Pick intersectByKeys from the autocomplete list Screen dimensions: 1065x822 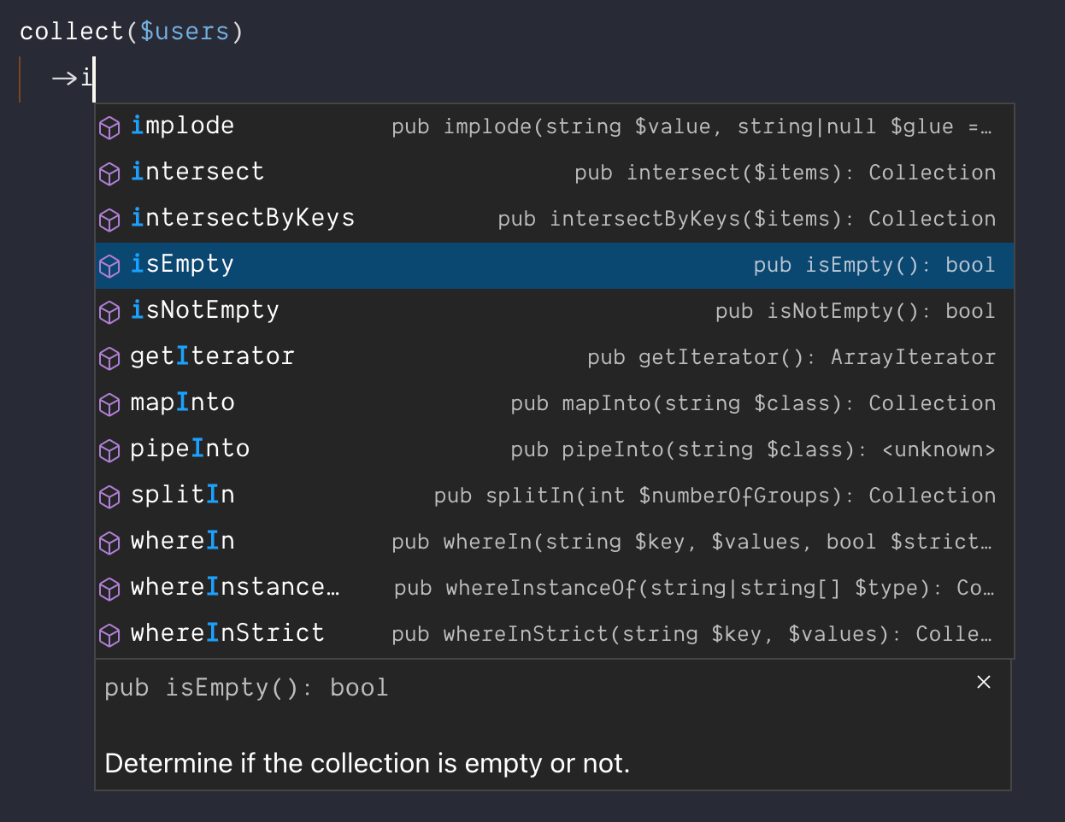tap(554, 219)
